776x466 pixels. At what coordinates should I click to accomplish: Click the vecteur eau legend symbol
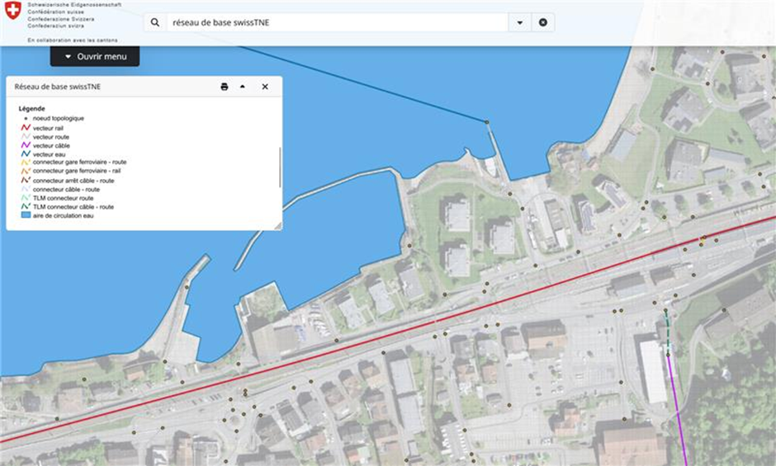click(x=26, y=153)
